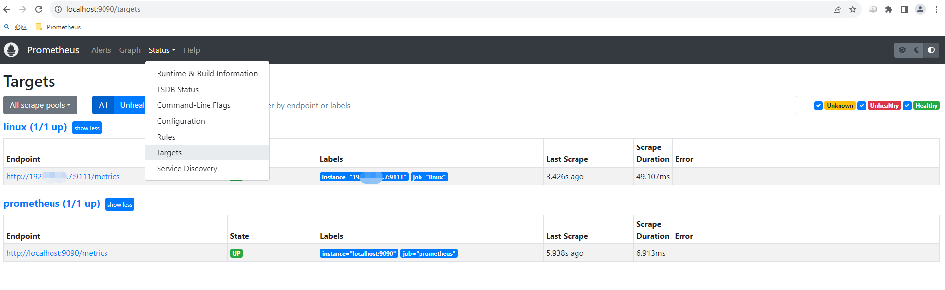Reload the page using browser refresh icon
Screen dimensions: 945x290
coord(39,9)
